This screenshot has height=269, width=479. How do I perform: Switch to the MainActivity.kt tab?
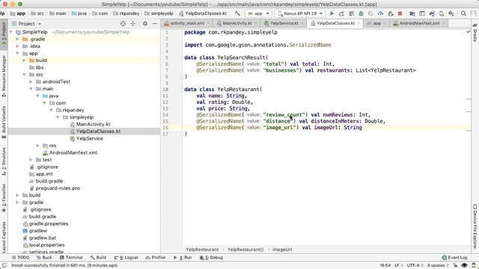[237, 23]
